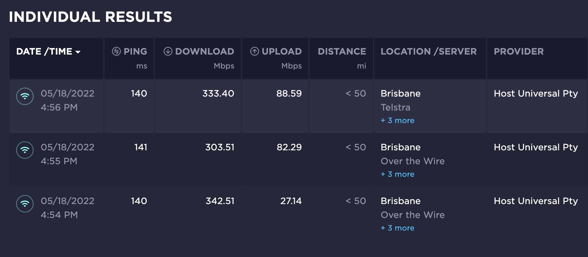Click the download arrow icon in header
The image size is (588, 257).
(168, 51)
